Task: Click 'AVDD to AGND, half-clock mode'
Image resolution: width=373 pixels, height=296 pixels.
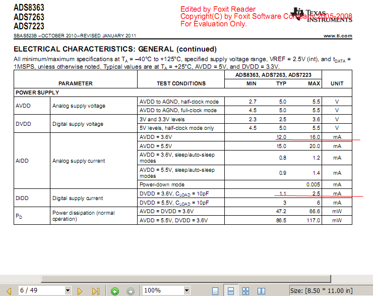Action: [x=179, y=102]
